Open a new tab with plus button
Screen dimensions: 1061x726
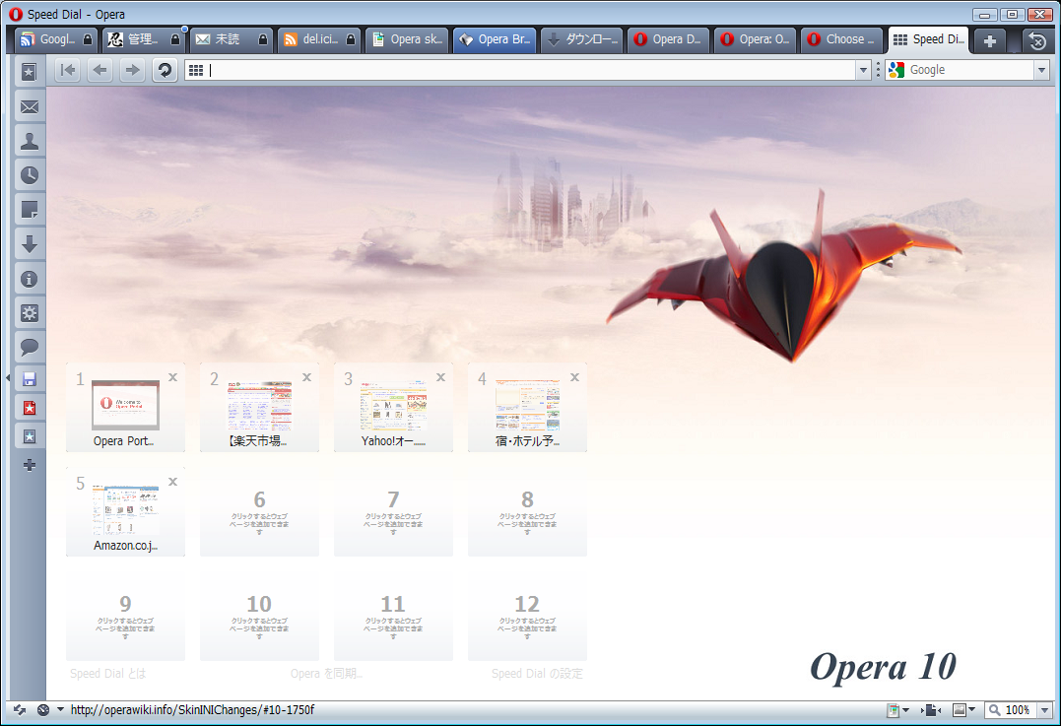[989, 40]
